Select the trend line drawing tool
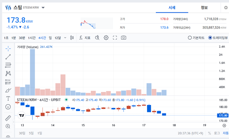 [8, 57]
